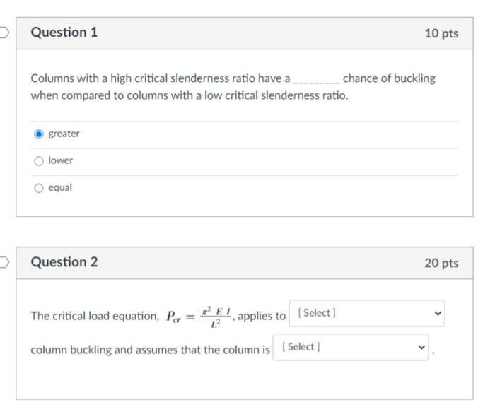Select the "greater" radio button

click(38, 134)
